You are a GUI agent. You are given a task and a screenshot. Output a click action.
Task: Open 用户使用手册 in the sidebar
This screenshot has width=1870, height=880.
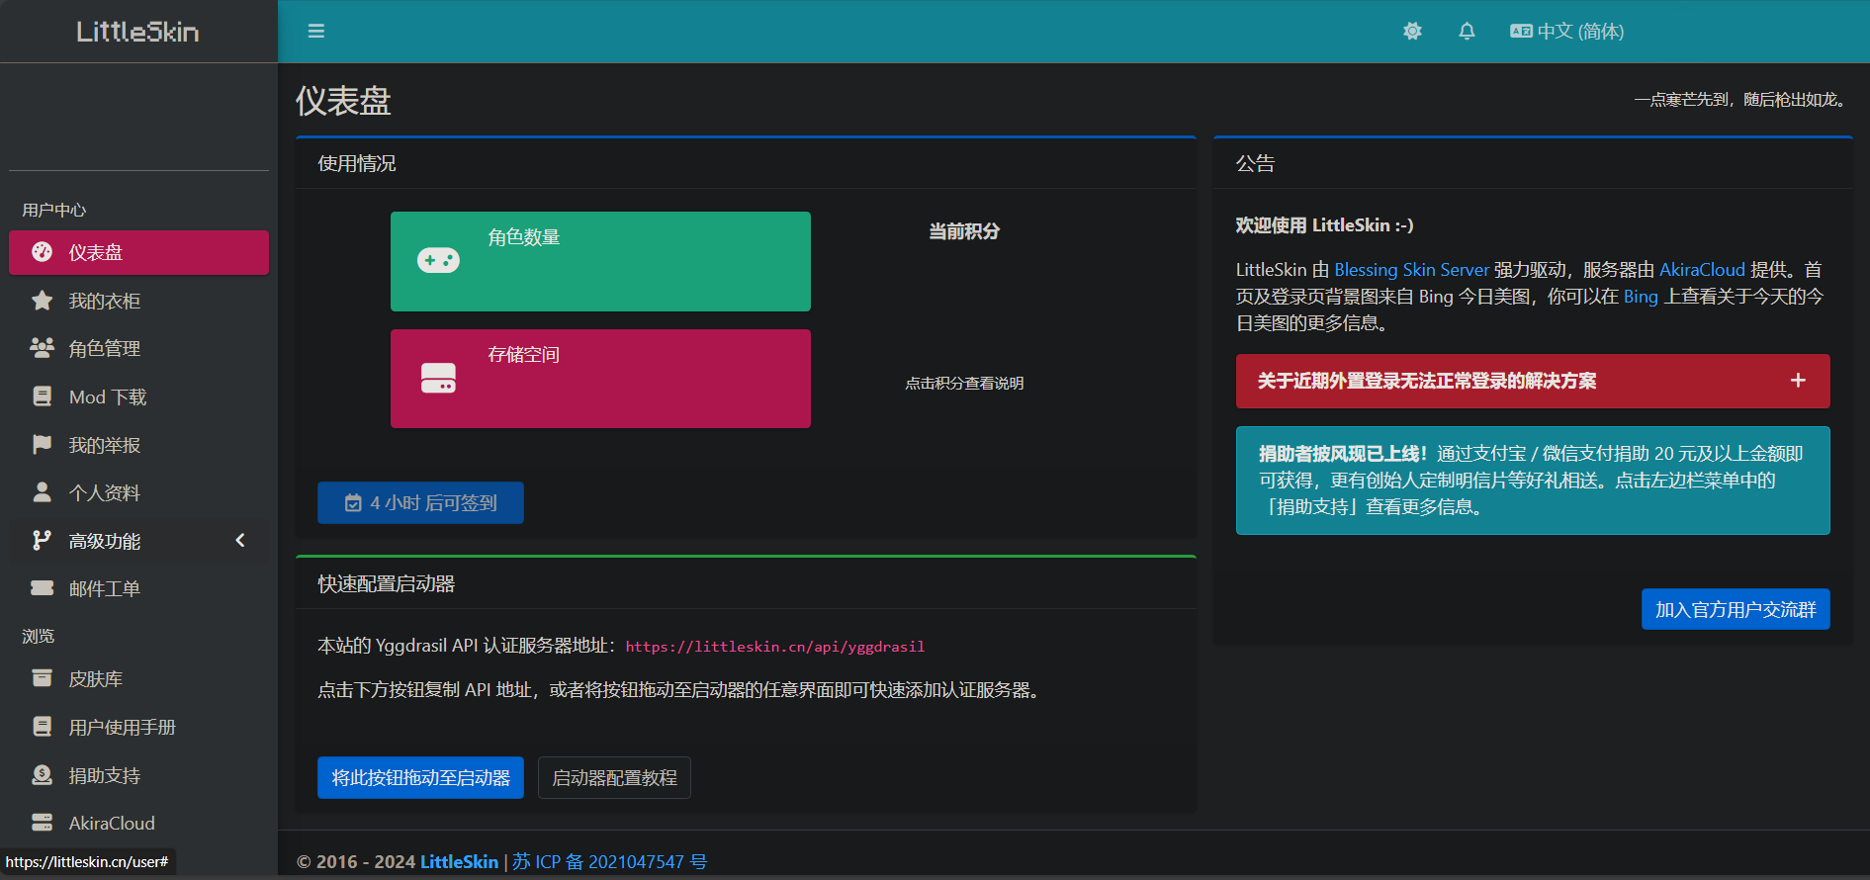[122, 728]
